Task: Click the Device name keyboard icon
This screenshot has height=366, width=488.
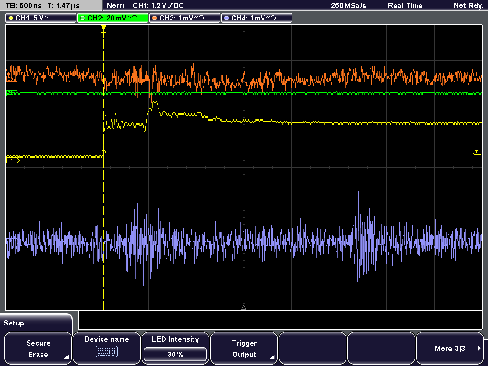Action: click(106, 352)
